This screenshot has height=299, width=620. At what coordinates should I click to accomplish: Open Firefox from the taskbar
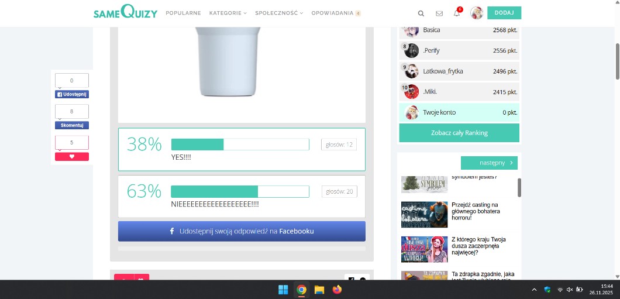[x=337, y=290]
